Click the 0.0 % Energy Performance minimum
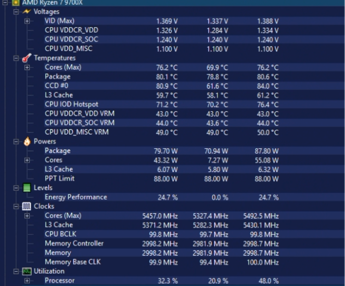 click(220, 198)
